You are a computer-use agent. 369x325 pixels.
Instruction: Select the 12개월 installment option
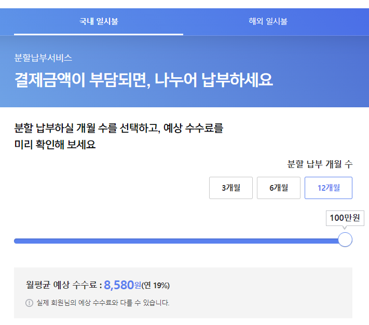pyautogui.click(x=329, y=188)
